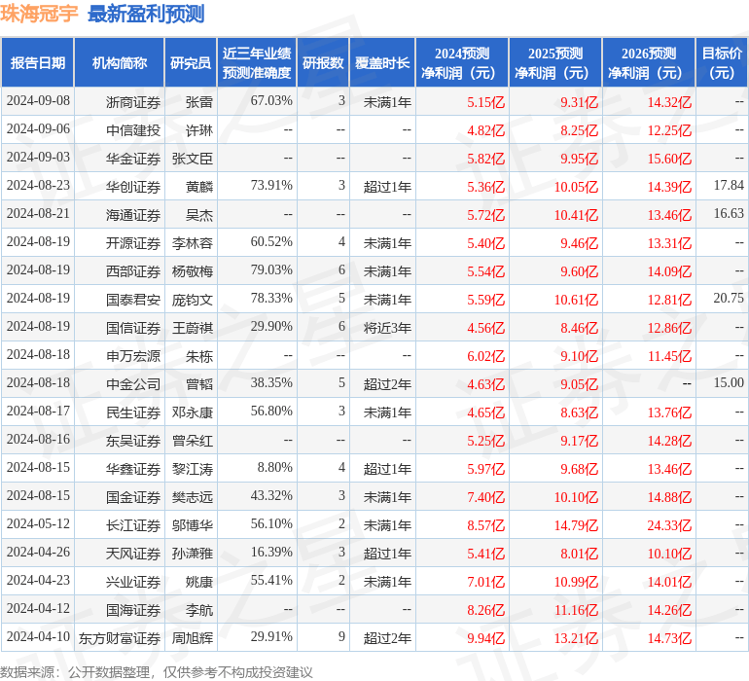Click the 20.75 target price

tap(729, 299)
